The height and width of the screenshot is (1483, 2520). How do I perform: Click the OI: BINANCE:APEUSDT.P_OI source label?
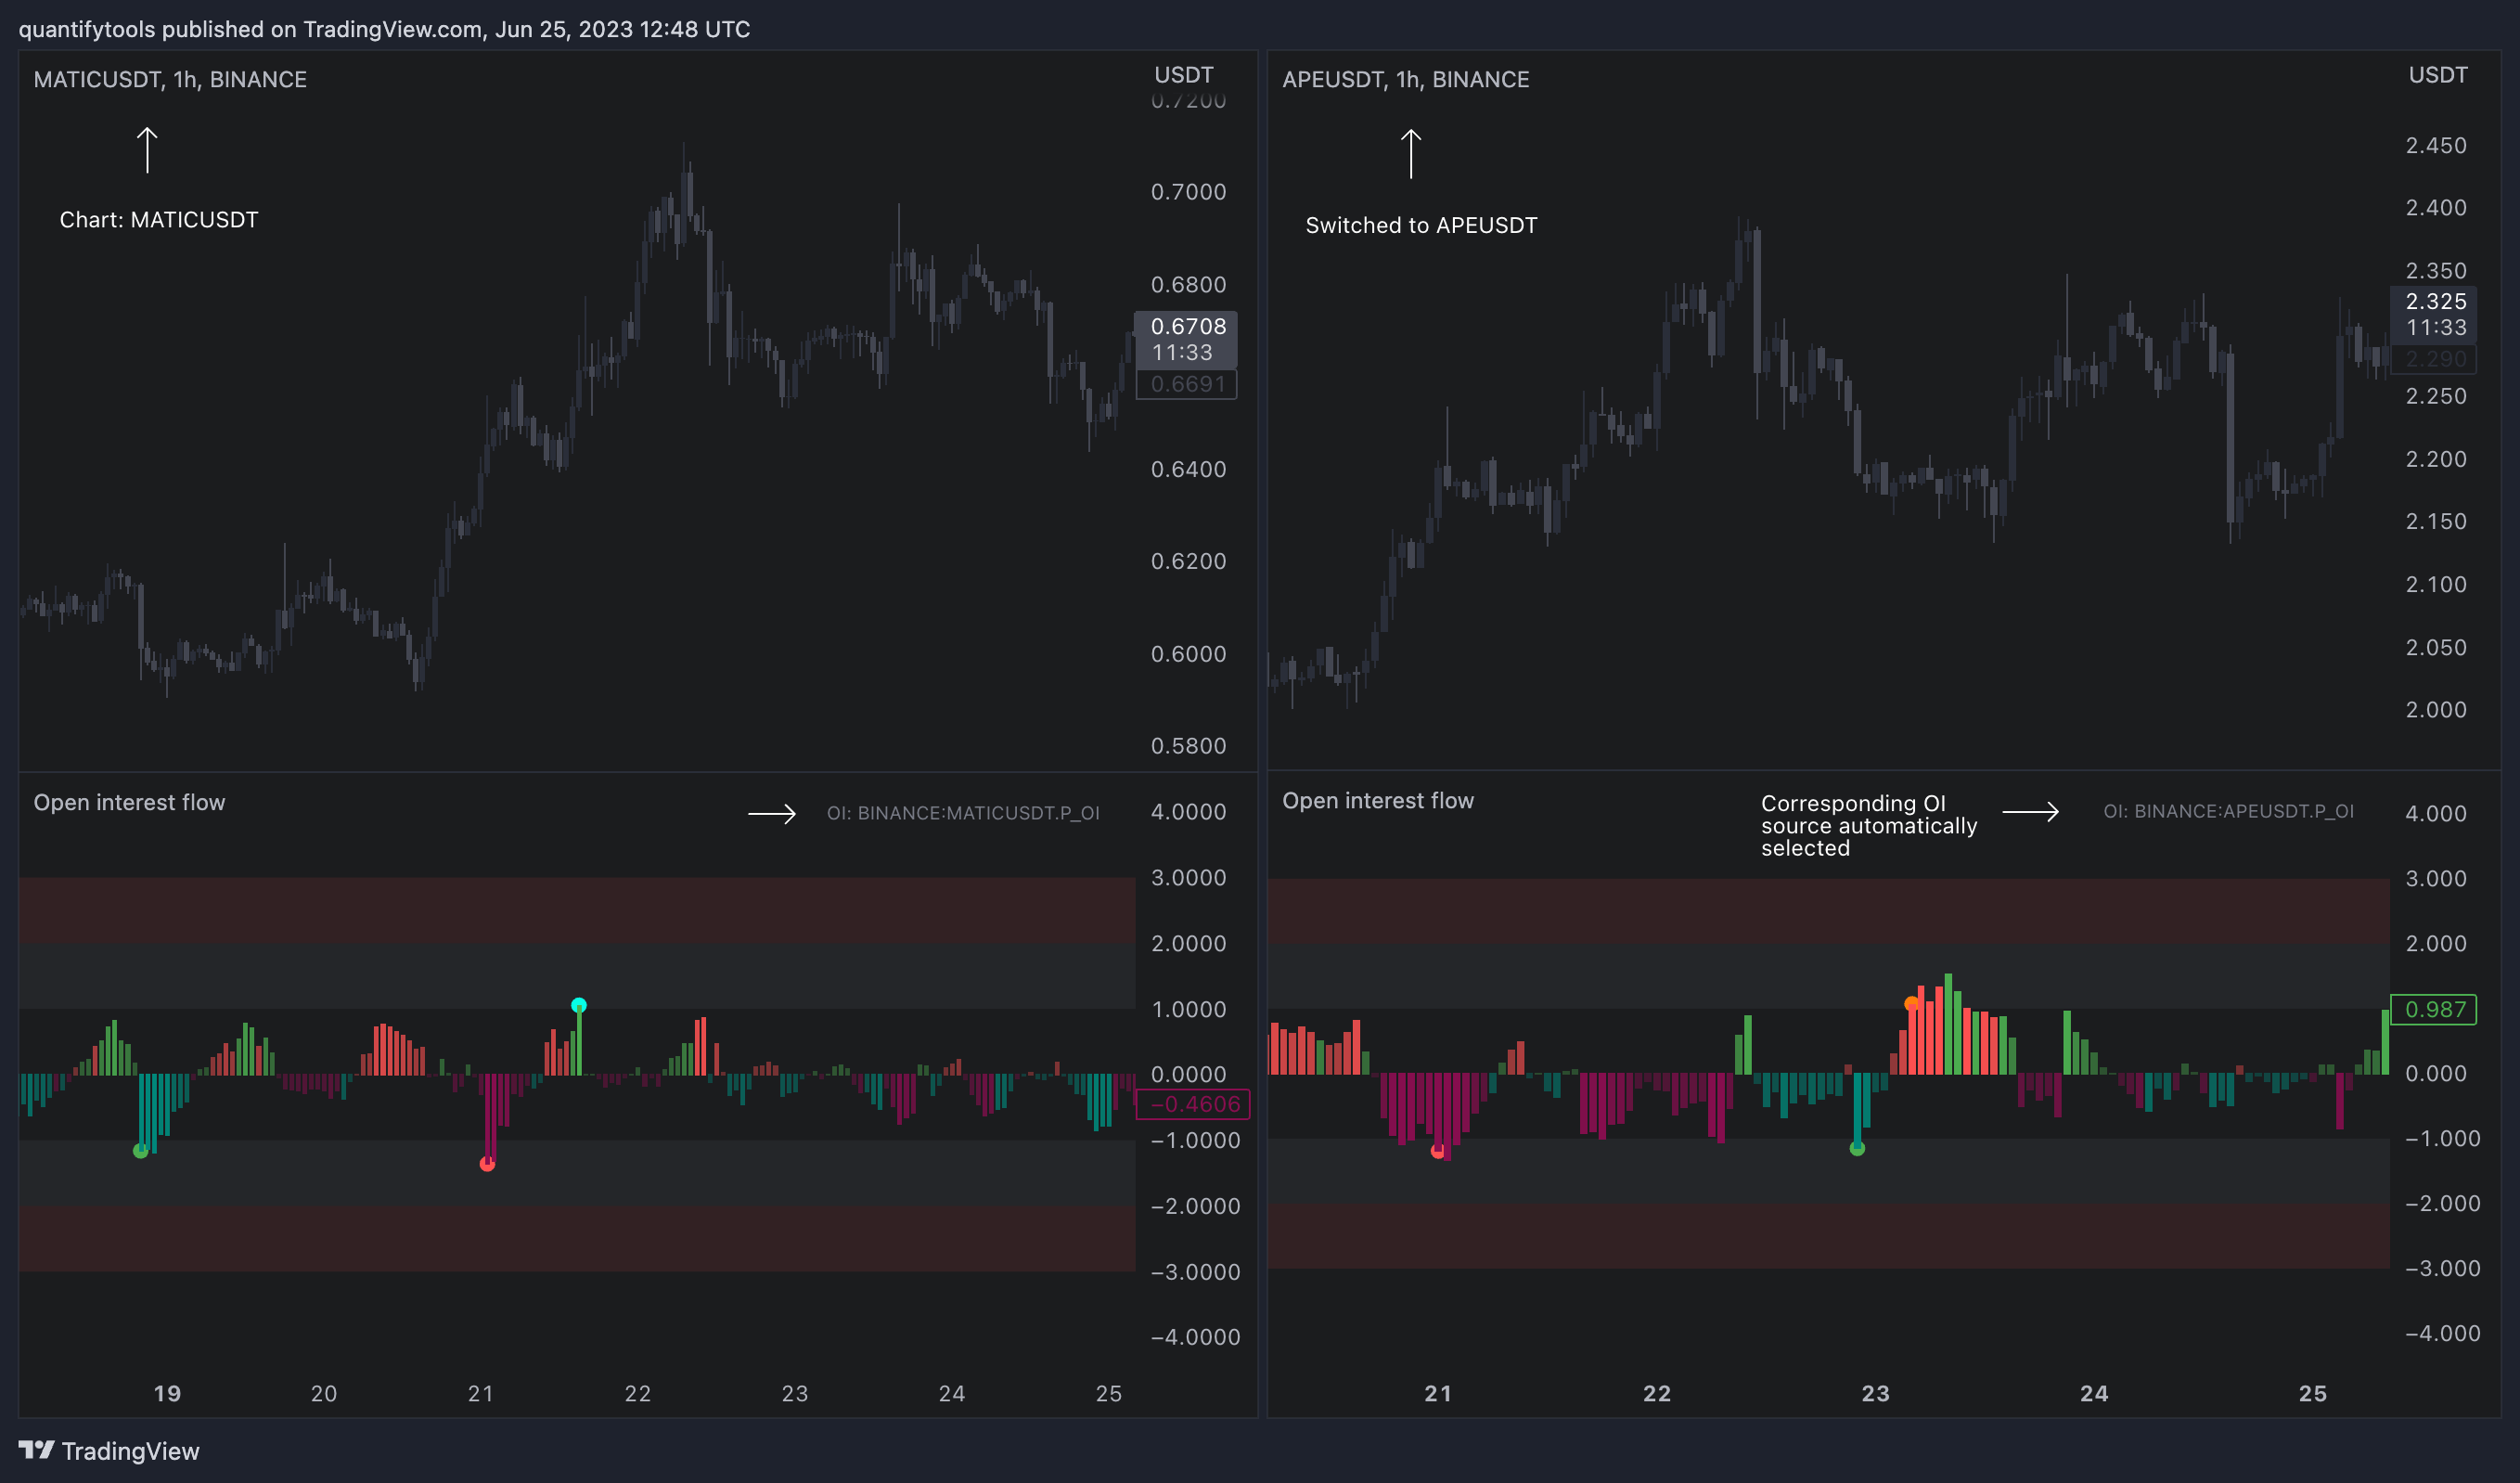2227,811
